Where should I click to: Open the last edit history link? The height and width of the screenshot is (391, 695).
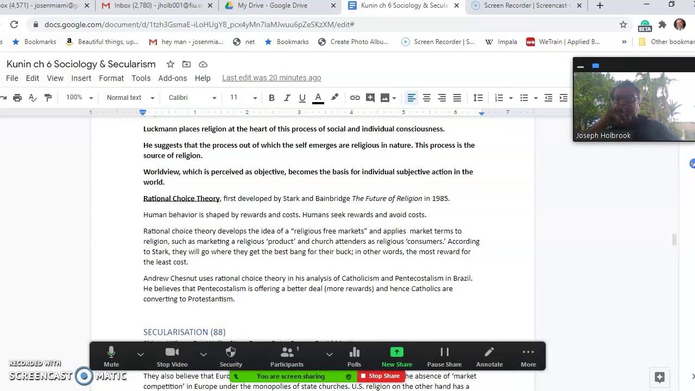click(x=271, y=78)
